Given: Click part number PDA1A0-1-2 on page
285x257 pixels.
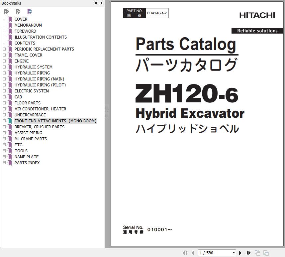Looking at the screenshot, I should tap(157, 13).
